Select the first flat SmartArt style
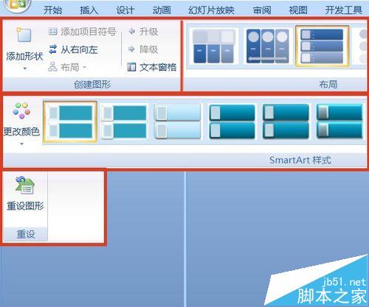 click(x=70, y=121)
